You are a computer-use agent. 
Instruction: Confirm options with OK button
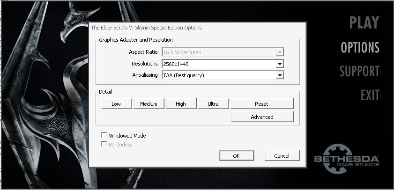coord(237,156)
